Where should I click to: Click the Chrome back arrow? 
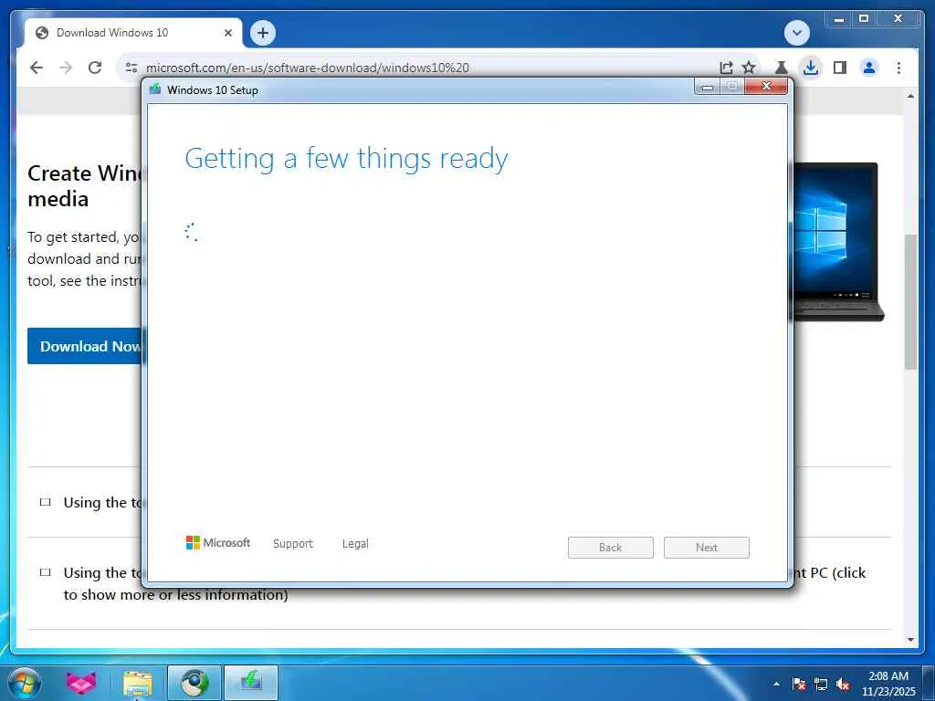(x=37, y=68)
